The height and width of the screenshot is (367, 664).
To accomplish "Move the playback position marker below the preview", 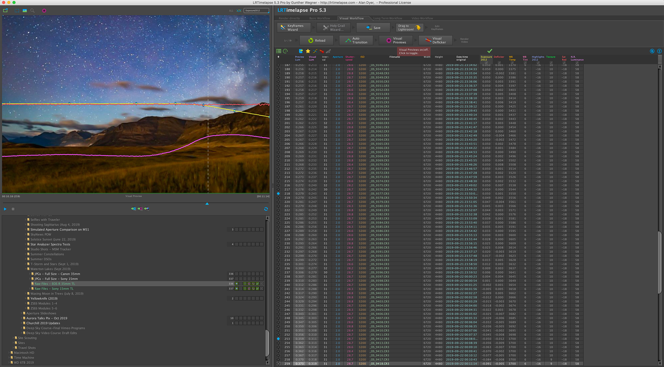I will coord(207,204).
